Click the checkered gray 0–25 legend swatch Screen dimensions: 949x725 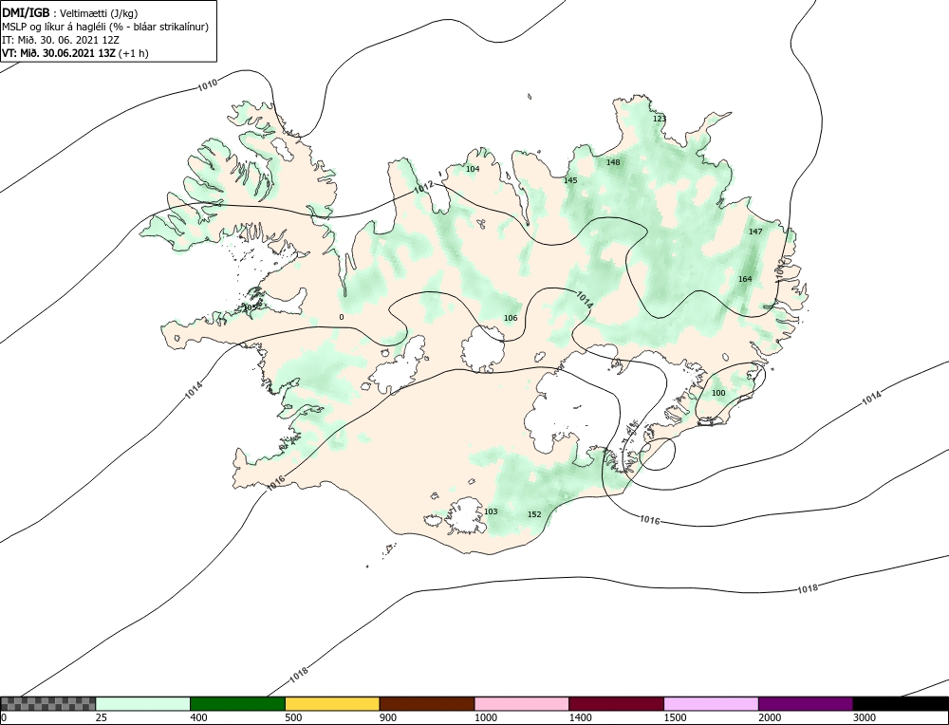(x=47, y=704)
